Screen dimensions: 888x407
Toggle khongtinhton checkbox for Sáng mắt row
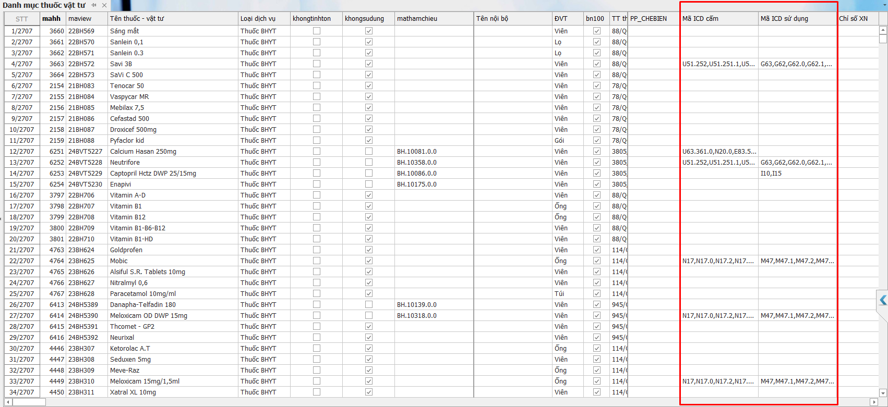[317, 31]
